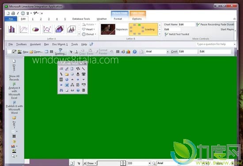
Task: Open the Donut dropdown
Action: click(89, 34)
